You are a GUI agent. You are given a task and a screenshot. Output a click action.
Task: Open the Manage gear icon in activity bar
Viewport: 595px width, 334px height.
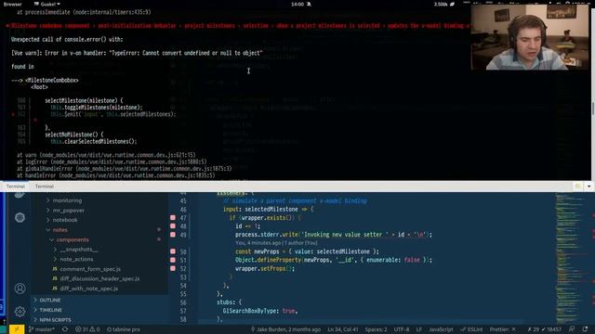click(x=20, y=312)
